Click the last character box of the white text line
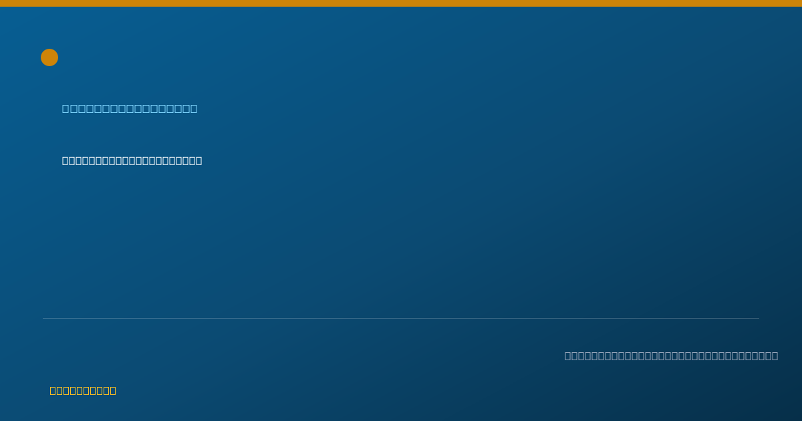802x421 pixels. pos(198,160)
